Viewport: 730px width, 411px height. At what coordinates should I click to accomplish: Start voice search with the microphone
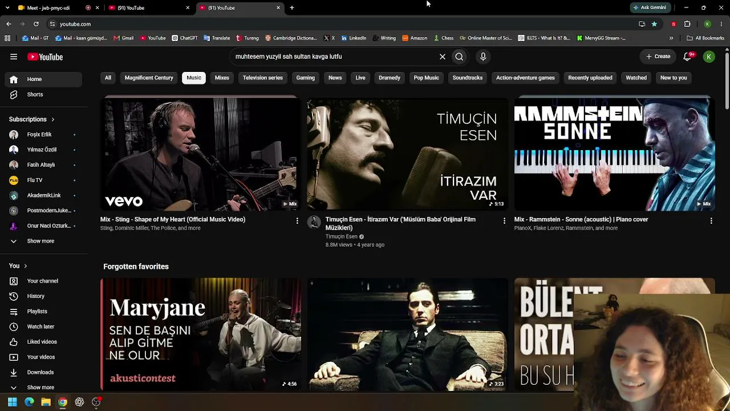pyautogui.click(x=483, y=57)
